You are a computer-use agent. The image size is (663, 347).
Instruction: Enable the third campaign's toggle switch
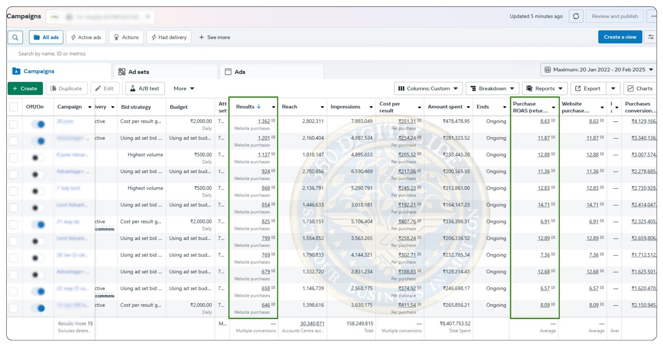coord(37,158)
